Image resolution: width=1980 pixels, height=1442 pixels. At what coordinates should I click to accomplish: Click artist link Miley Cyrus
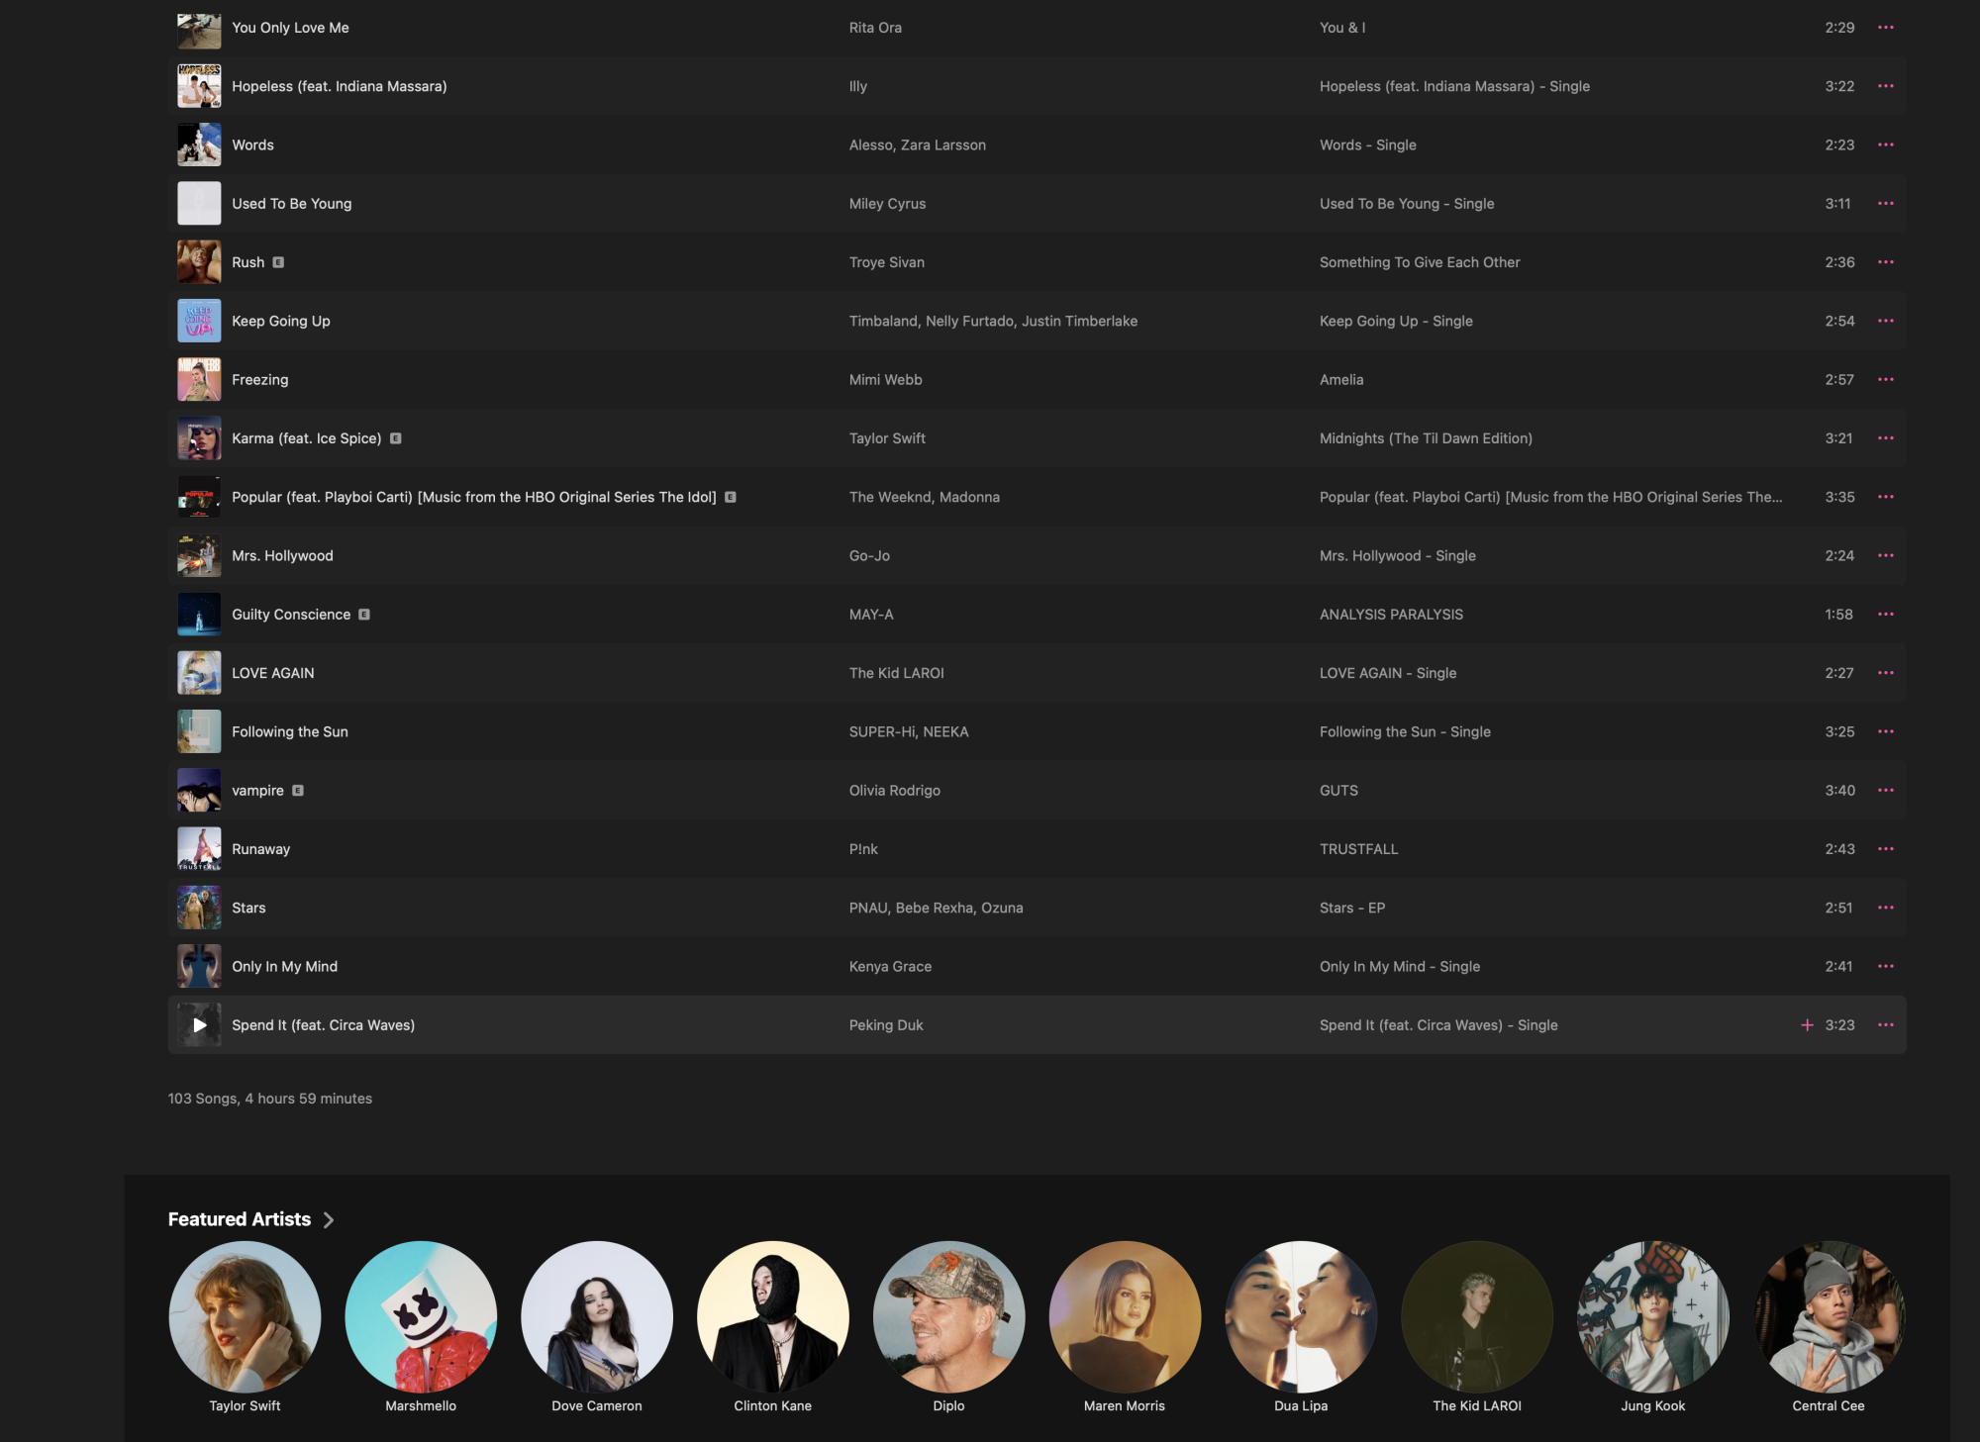pos(887,204)
